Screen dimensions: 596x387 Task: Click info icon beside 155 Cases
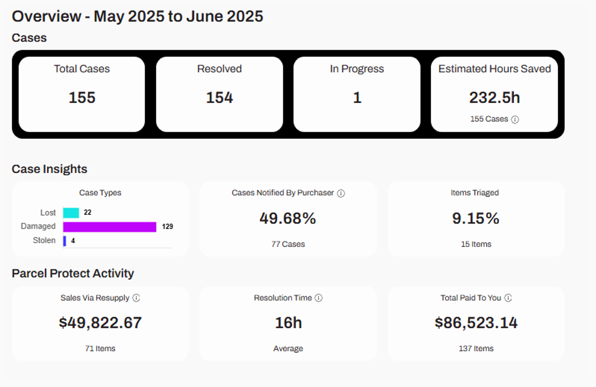(515, 120)
